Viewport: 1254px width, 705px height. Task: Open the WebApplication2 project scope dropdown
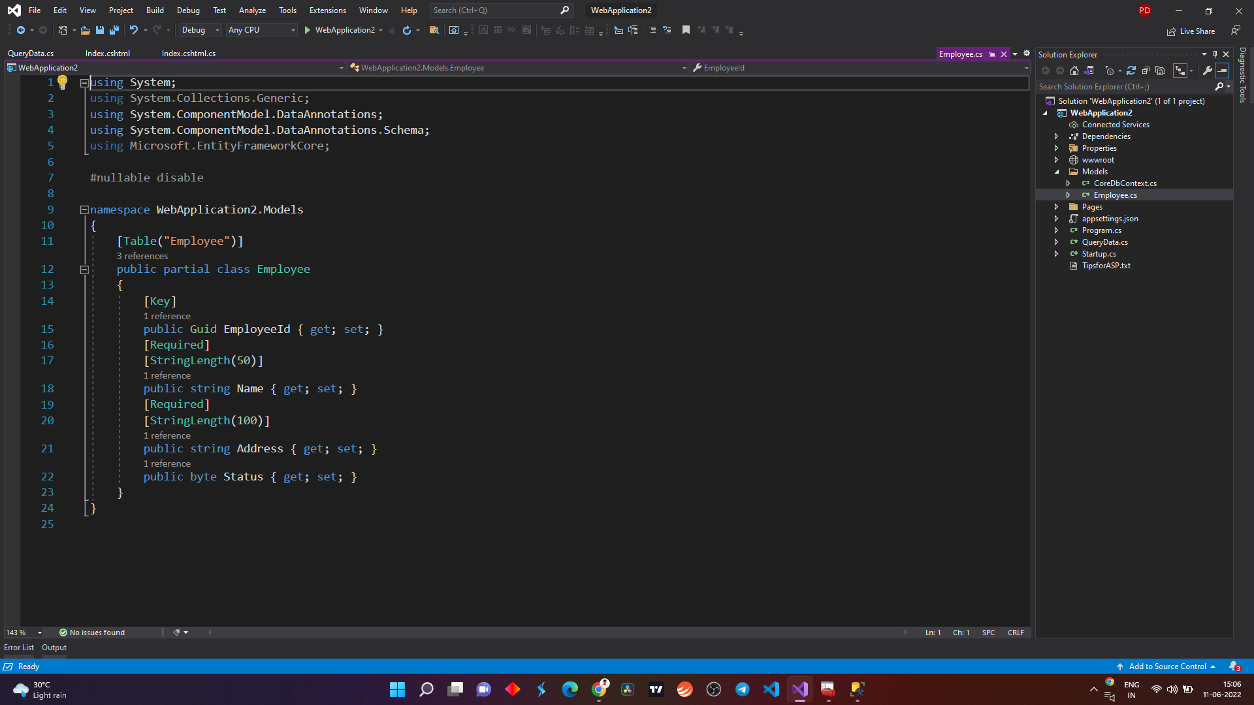175,68
